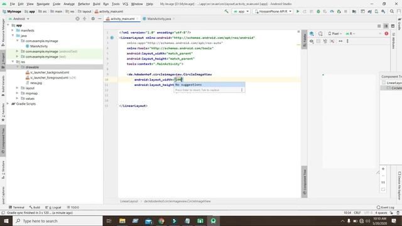Open notification center on the taskbar
This screenshot has height=226, width=402.
(x=394, y=221)
